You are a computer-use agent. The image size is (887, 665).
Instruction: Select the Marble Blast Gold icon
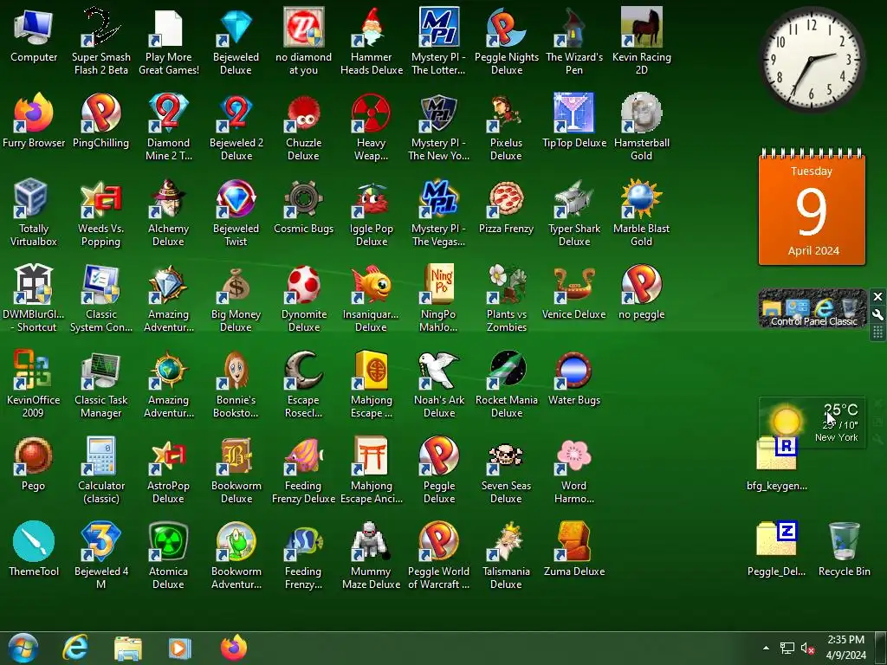click(x=642, y=200)
